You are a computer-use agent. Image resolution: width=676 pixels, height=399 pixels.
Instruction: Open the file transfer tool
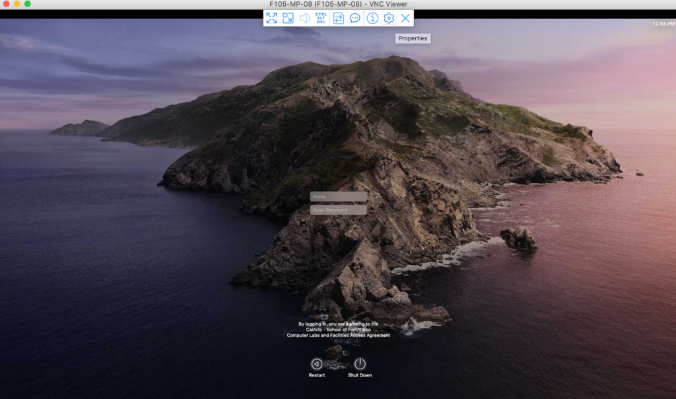pyautogui.click(x=339, y=18)
